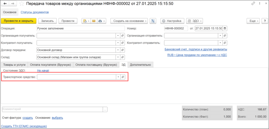Image resolution: width=269 pixels, height=129 pixels.
Task: Copy document link via chain icon
Action: click(253, 4)
